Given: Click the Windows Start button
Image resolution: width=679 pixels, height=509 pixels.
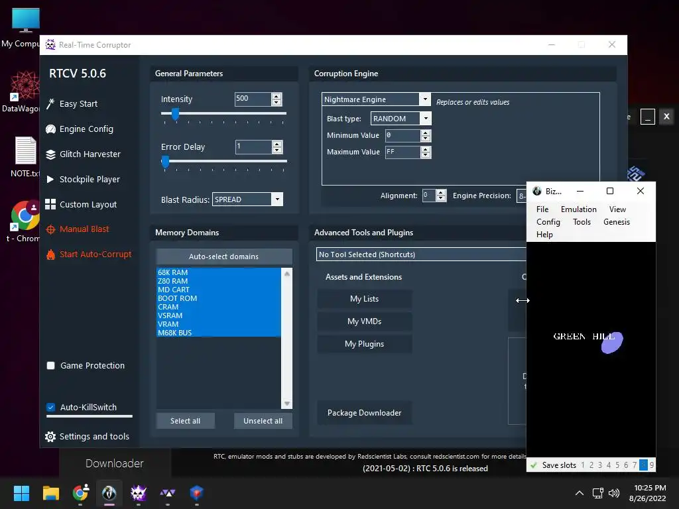Looking at the screenshot, I should click(21, 493).
